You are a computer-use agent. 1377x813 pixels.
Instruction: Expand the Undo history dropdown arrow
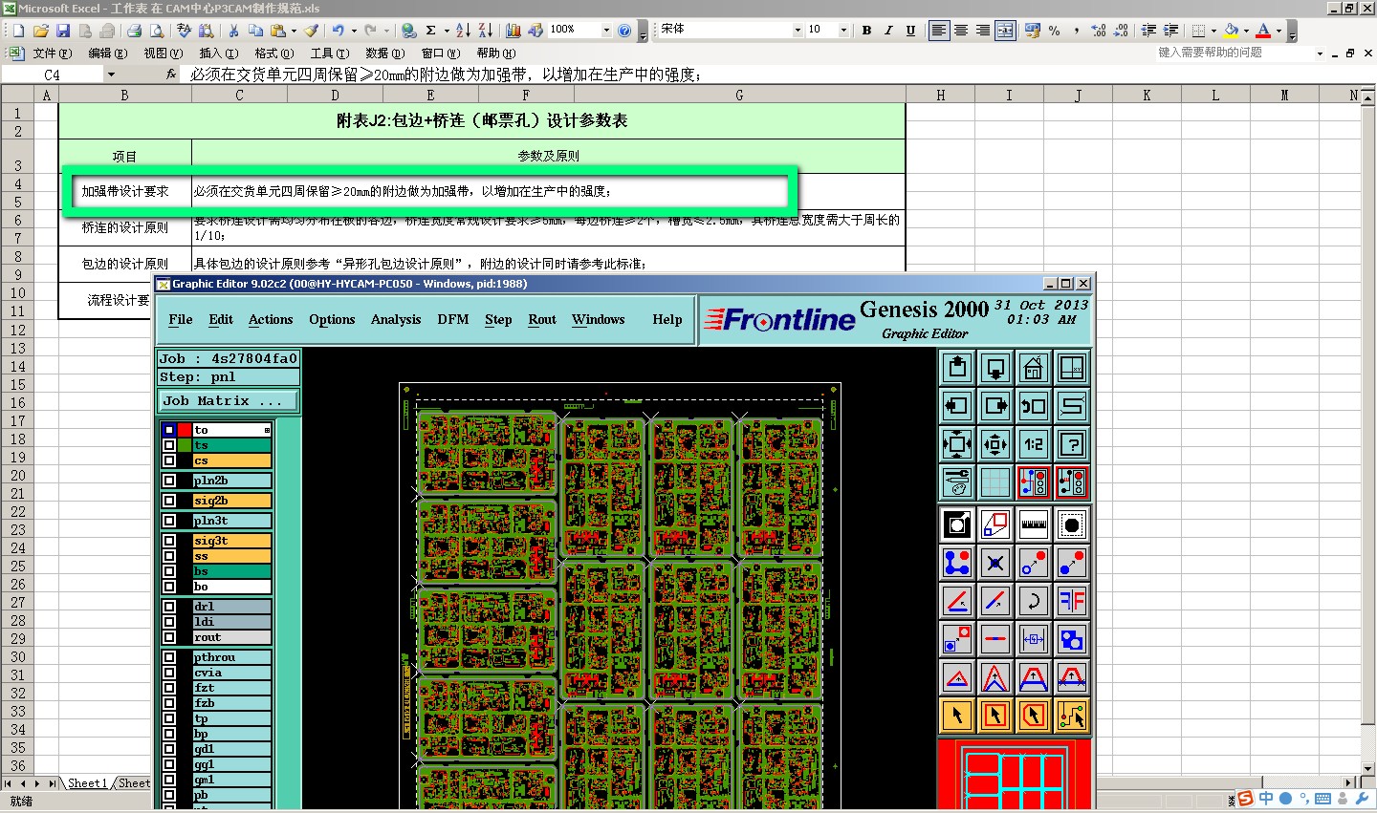click(354, 31)
